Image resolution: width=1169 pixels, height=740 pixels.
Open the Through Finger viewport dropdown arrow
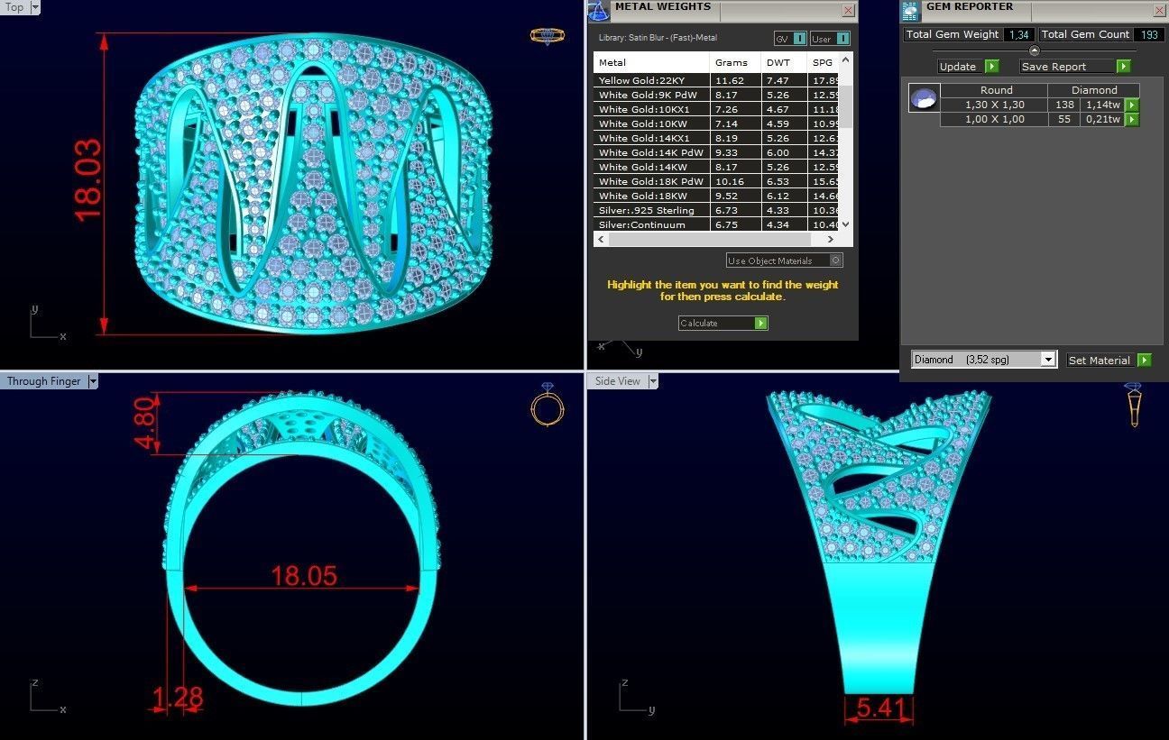(92, 381)
